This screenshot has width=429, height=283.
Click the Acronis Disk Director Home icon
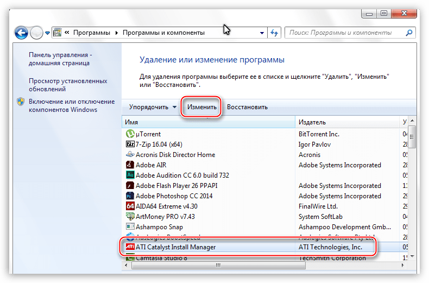point(130,154)
